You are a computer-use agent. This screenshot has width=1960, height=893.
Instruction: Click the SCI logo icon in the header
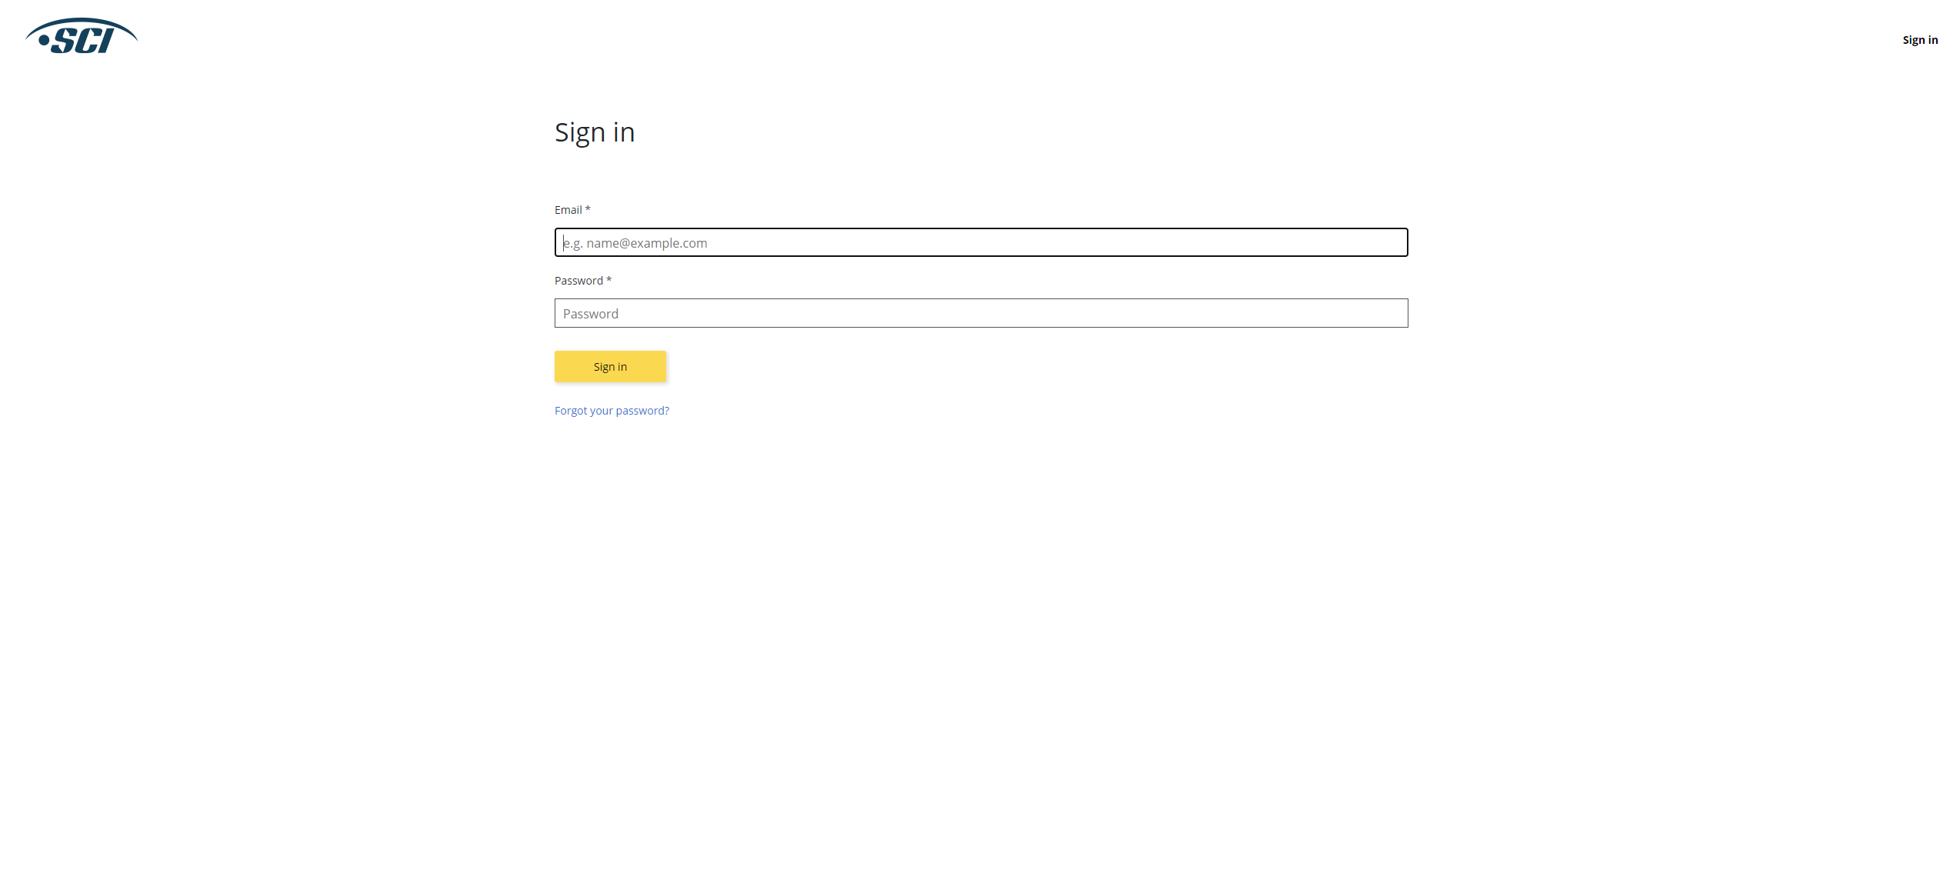(80, 36)
